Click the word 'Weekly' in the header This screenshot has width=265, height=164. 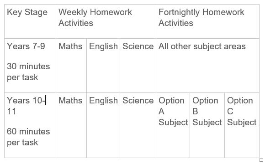click(73, 12)
